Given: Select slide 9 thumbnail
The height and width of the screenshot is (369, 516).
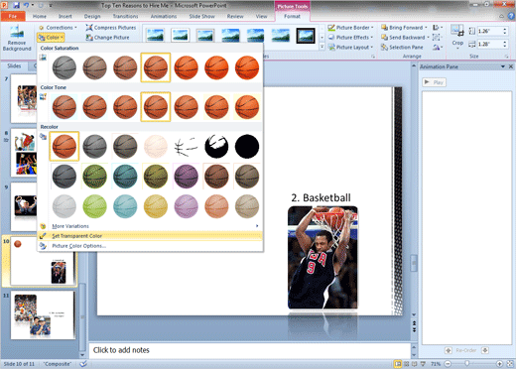Looking at the screenshot, I should tap(24, 206).
